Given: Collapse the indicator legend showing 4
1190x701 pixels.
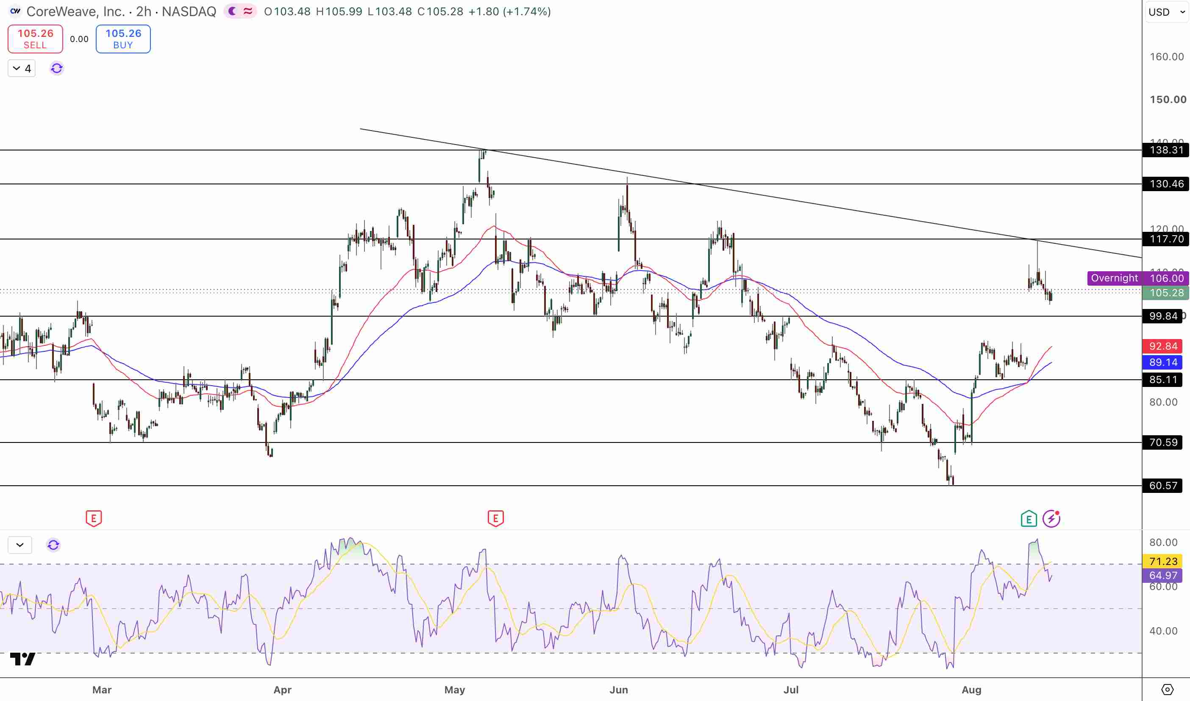Looking at the screenshot, I should [22, 69].
